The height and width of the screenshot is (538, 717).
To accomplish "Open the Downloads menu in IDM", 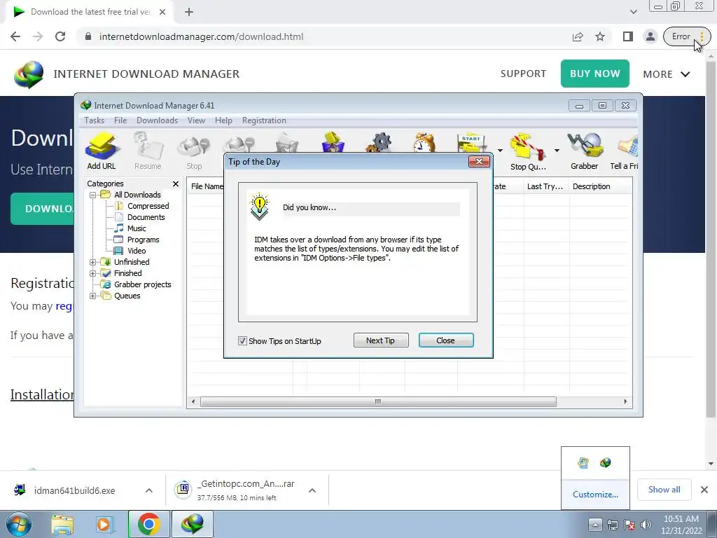I will click(158, 120).
